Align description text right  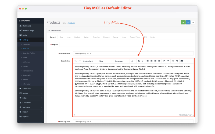[x=155, y=61]
